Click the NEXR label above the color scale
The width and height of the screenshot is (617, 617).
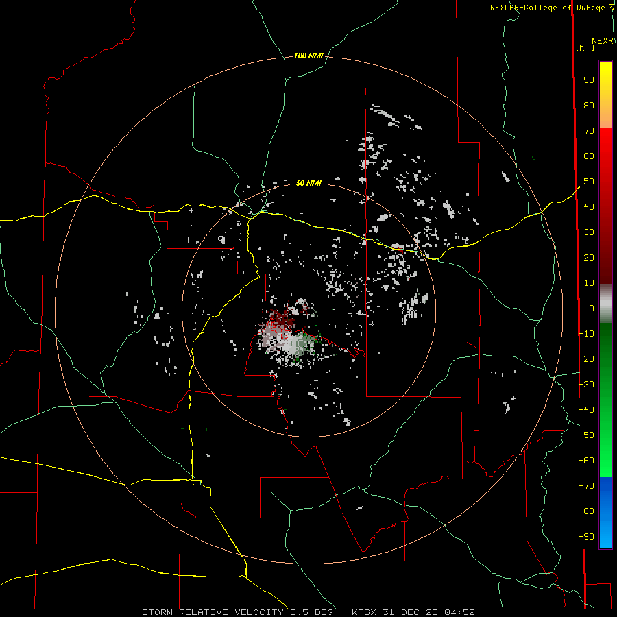(x=603, y=41)
